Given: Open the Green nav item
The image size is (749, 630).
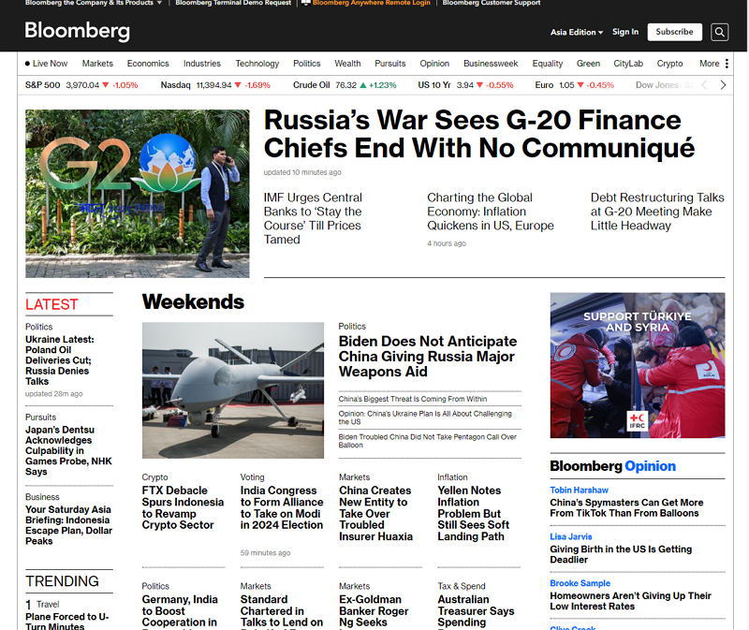Looking at the screenshot, I should 588,64.
